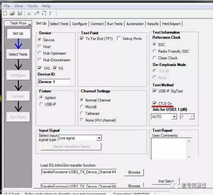213x195 pixels.
Task: Open a project with the folder icon
Action: point(12,14)
